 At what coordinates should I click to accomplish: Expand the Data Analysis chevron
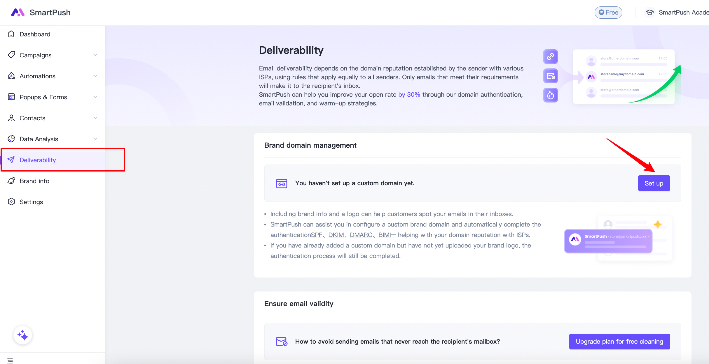(95, 139)
